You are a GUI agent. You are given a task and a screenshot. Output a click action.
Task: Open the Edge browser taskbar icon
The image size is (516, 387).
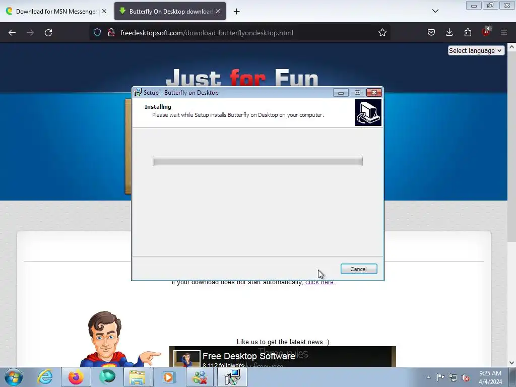(107, 377)
